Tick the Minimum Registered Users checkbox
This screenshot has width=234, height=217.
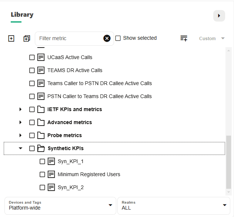[42, 174]
